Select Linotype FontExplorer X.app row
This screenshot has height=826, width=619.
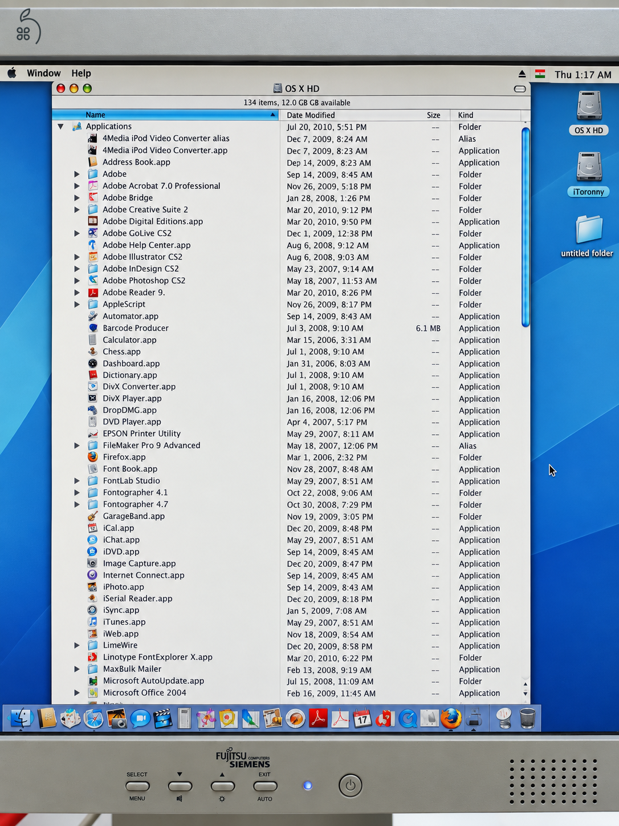[x=291, y=657]
